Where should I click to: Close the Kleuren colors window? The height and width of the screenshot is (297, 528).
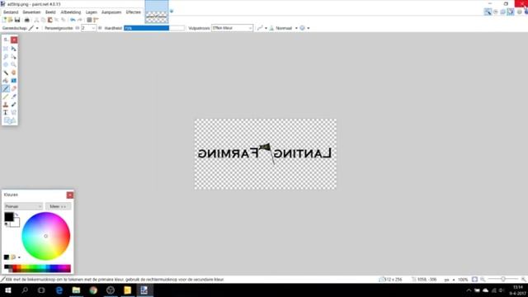click(69, 195)
